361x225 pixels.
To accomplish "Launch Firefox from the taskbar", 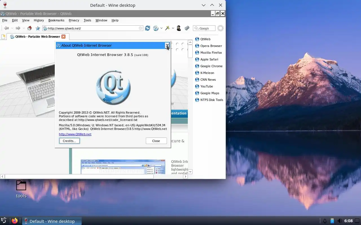I will pyautogui.click(x=15, y=221).
